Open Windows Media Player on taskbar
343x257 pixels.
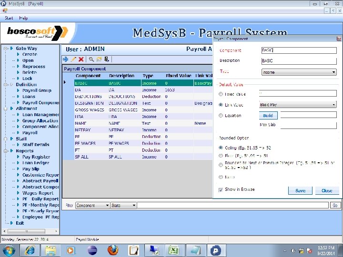(x=71, y=250)
